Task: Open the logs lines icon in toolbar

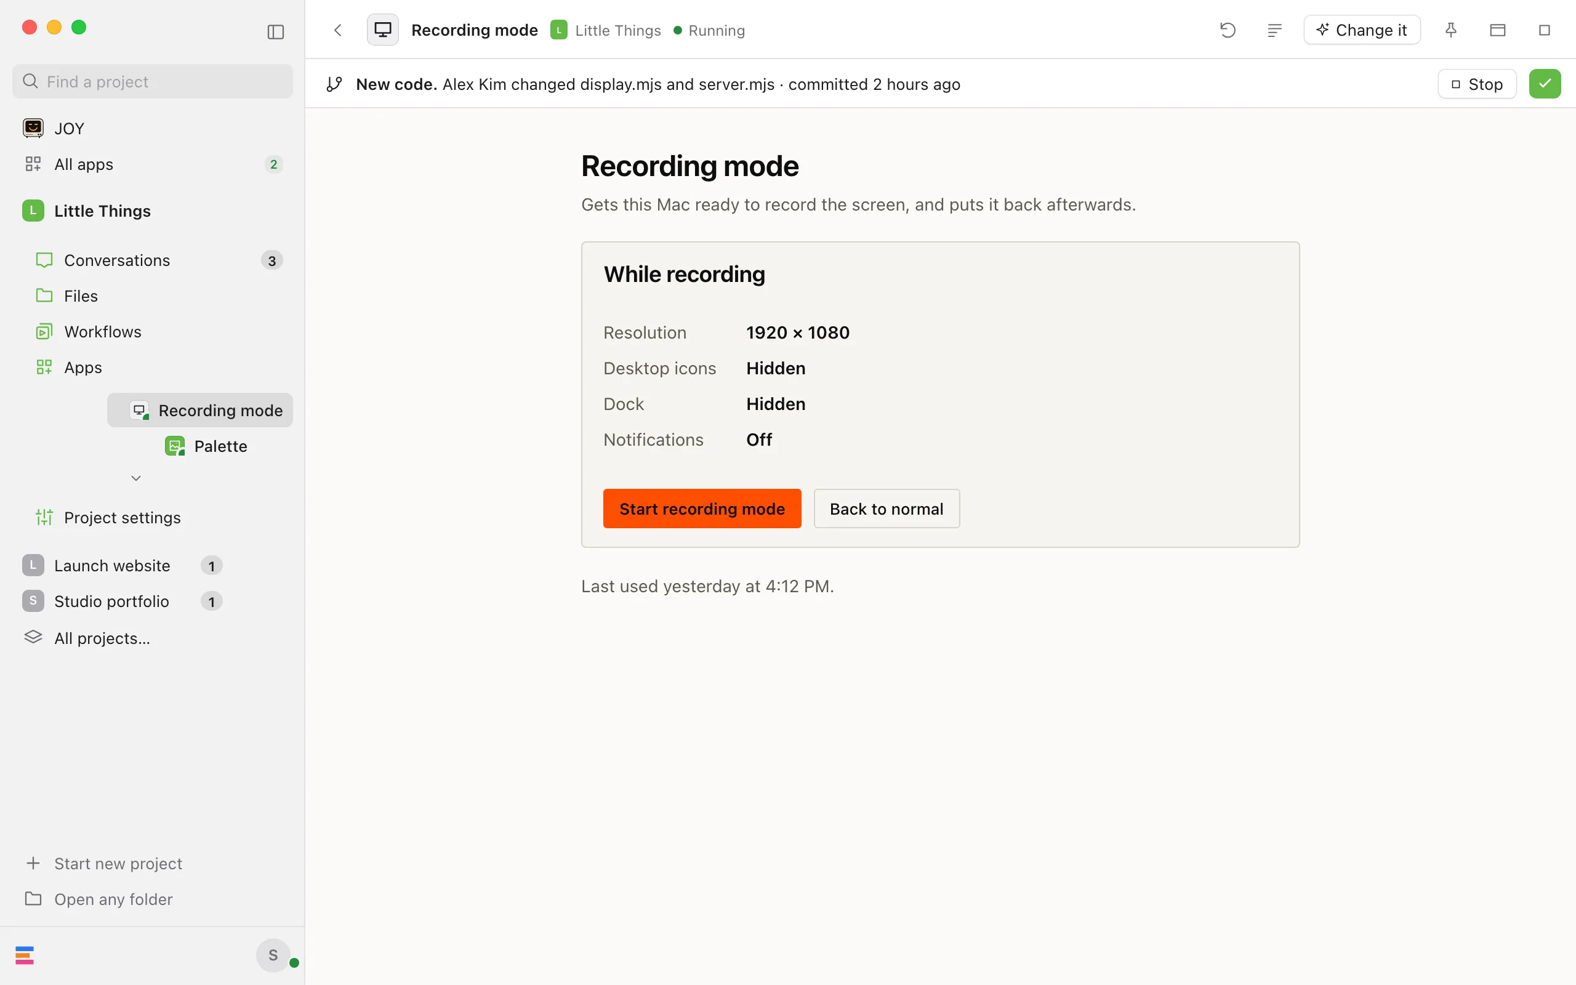Action: click(x=1274, y=30)
